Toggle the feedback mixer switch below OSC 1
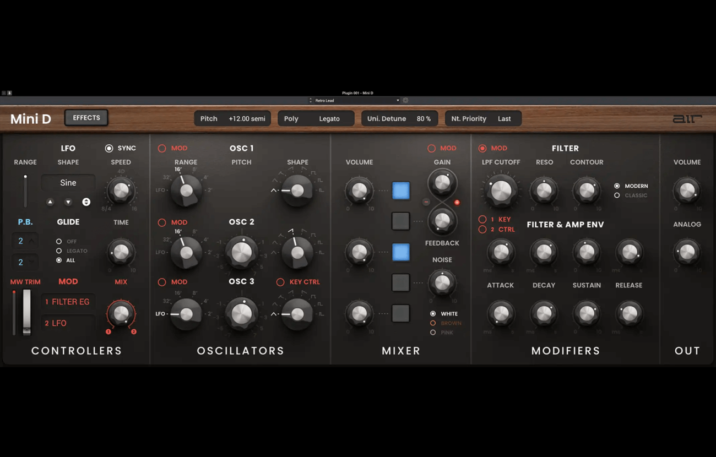The width and height of the screenshot is (716, 457). 401,221
